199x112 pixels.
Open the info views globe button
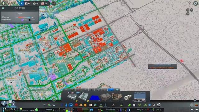point(4,104)
